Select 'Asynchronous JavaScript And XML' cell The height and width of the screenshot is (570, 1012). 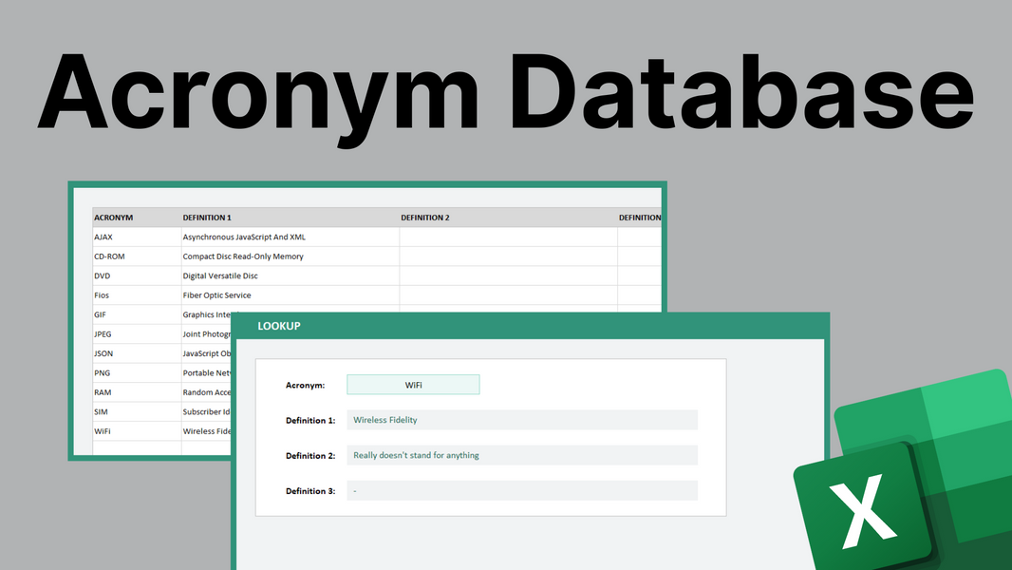[x=290, y=237]
